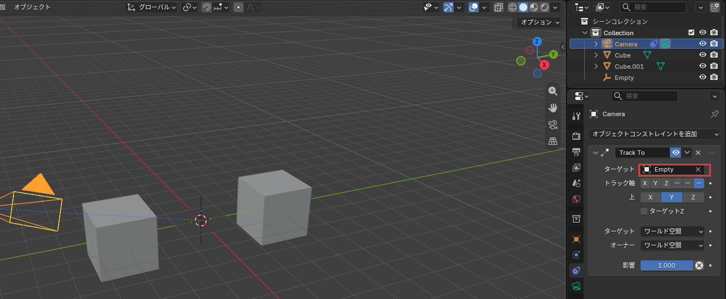Click Camera's constraint icon in outliner
The image size is (726, 299).
click(x=654, y=44)
